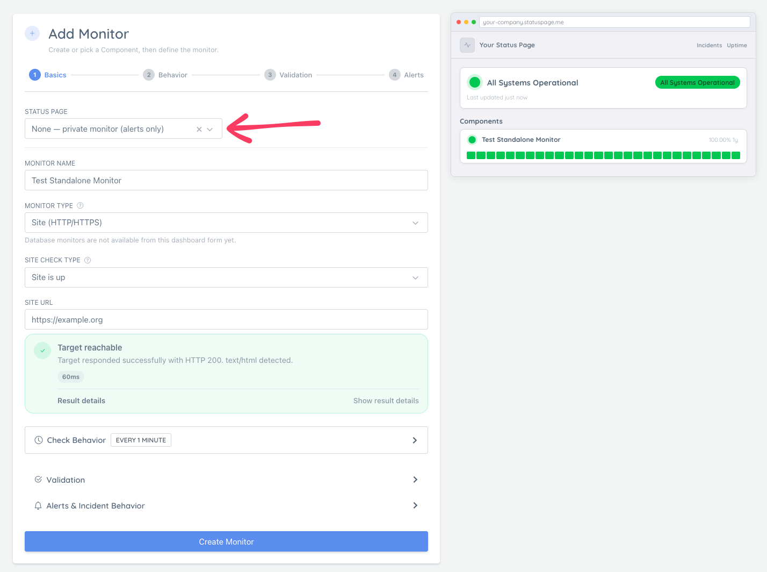Go to the Behavior step
This screenshot has height=572, width=767.
click(165, 75)
